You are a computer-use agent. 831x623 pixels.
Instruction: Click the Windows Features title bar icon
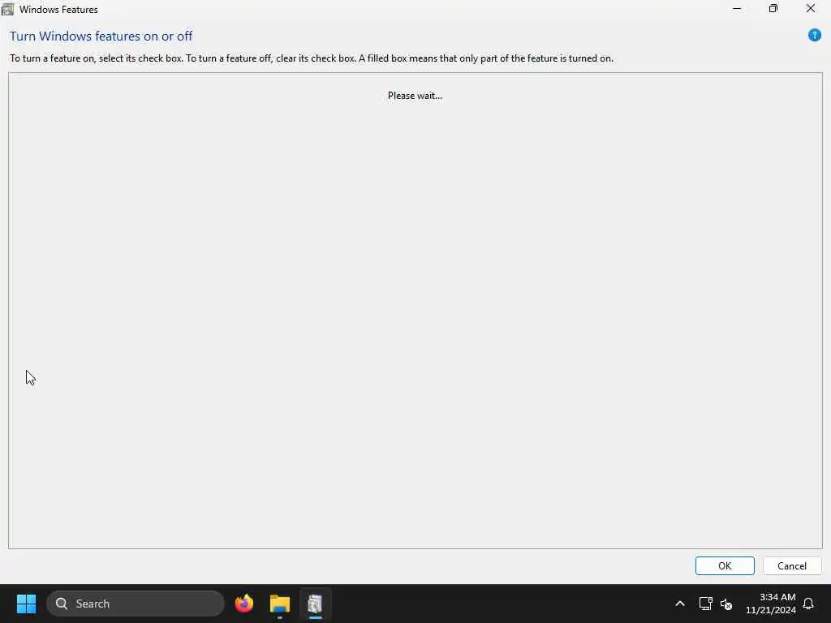point(8,9)
